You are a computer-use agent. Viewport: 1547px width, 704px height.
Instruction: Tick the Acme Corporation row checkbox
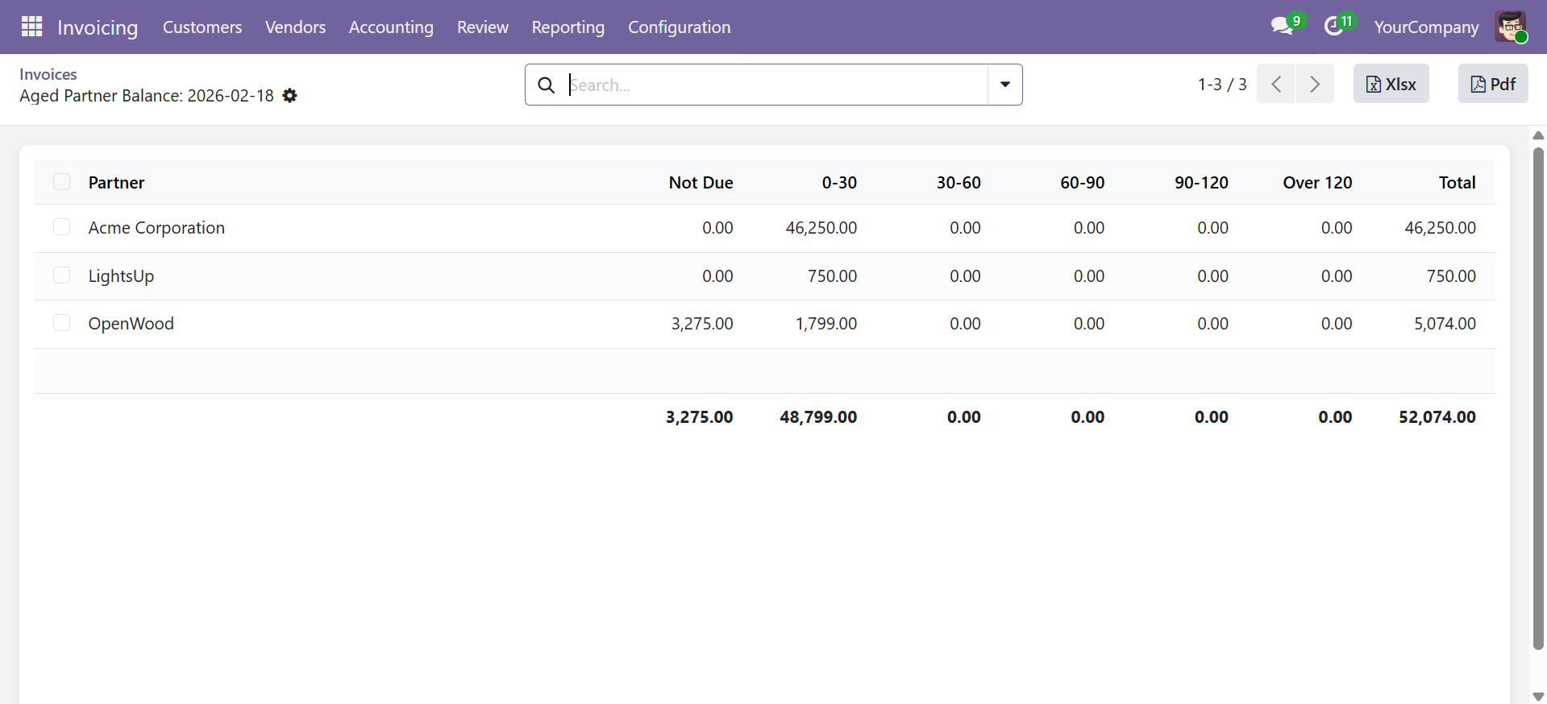click(61, 227)
